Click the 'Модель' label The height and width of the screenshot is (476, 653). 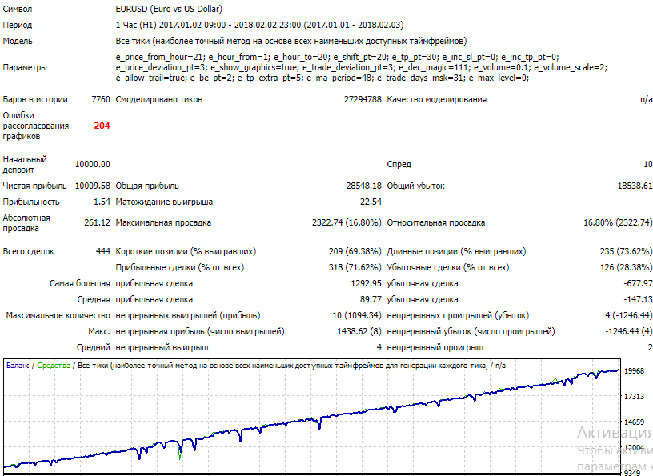point(18,41)
